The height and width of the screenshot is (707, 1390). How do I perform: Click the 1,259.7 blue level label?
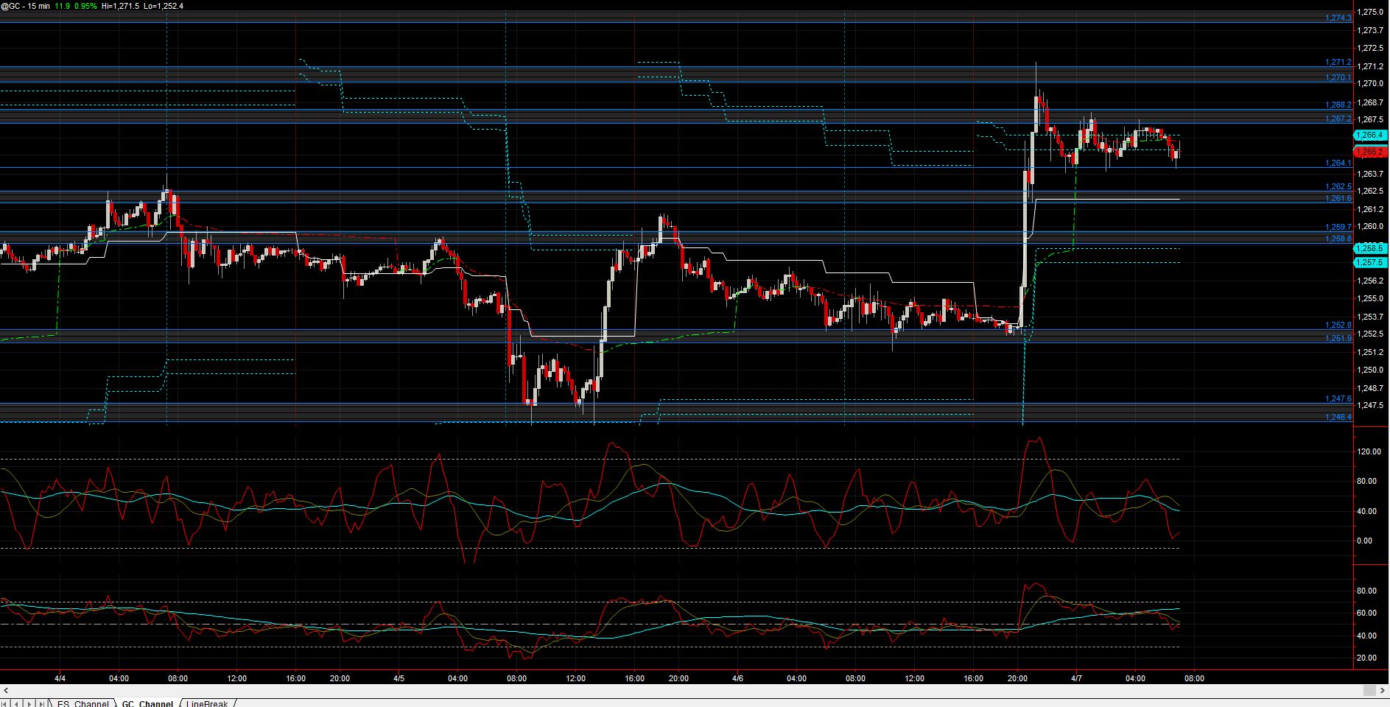click(1338, 228)
